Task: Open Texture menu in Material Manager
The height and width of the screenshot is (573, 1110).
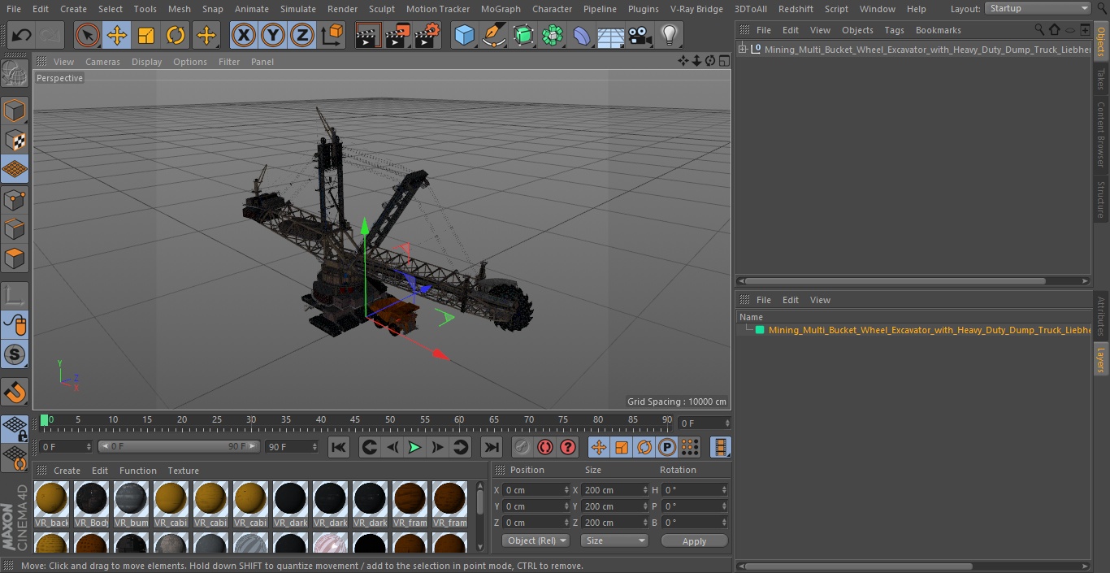Action: click(183, 471)
